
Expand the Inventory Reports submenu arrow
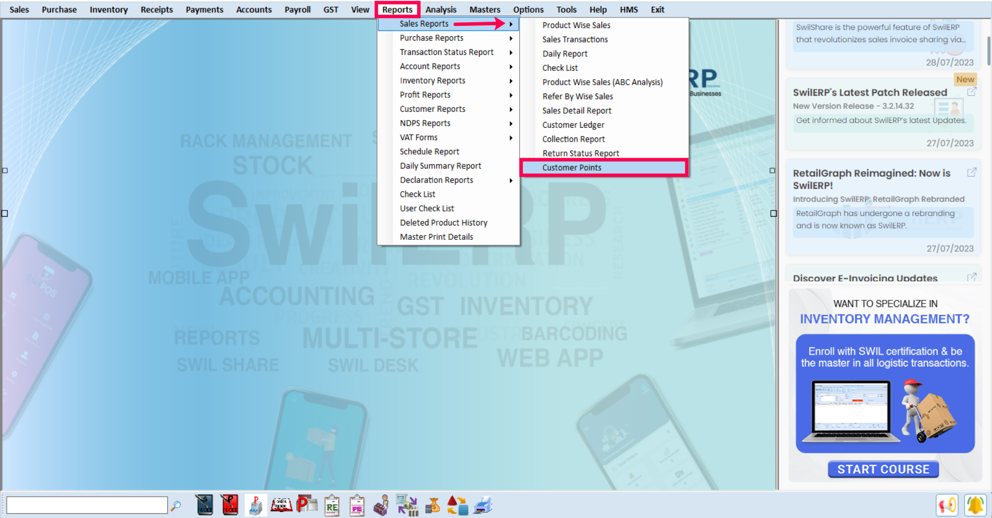click(511, 81)
